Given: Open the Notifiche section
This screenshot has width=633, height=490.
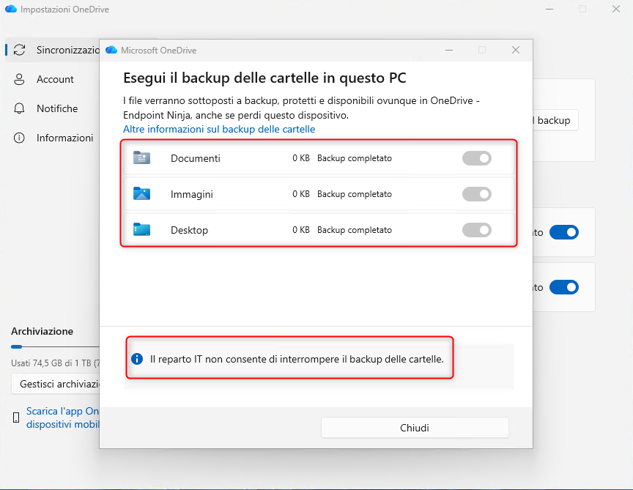Looking at the screenshot, I should click(x=53, y=108).
